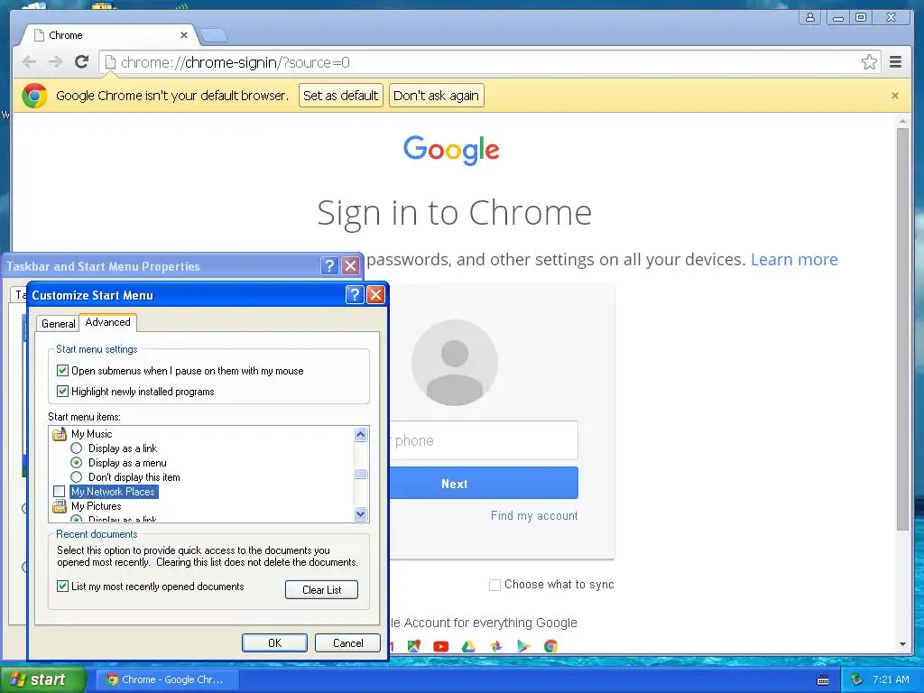Select My Music Display as a menu
Screen dimensions: 924x693
coord(76,463)
